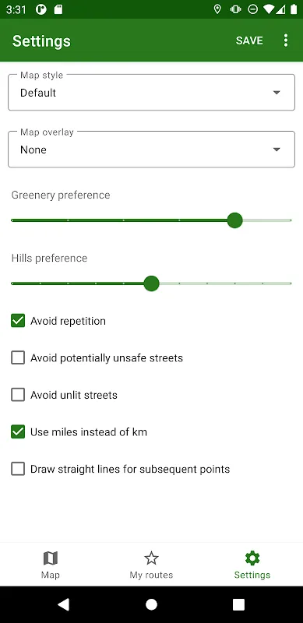Tap the Android back triangle button

pyautogui.click(x=64, y=604)
